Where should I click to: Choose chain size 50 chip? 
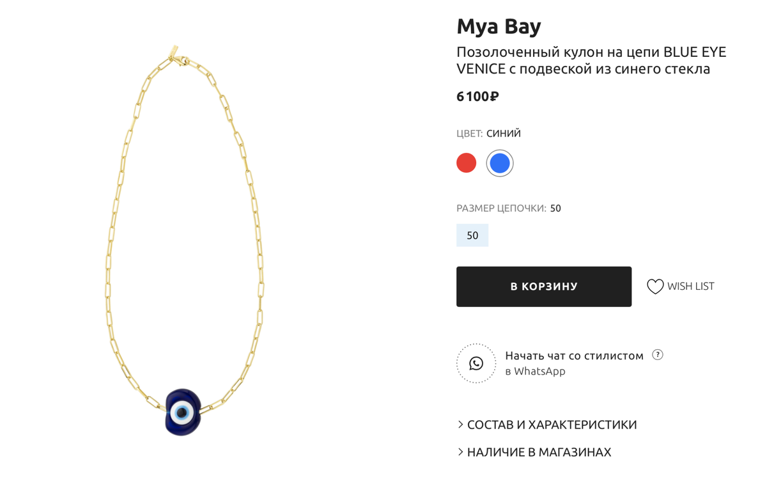(472, 235)
